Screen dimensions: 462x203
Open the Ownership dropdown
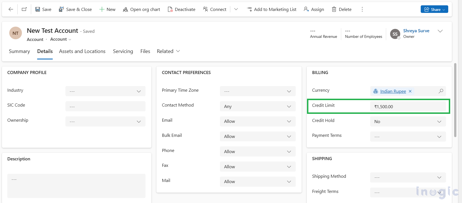[x=105, y=121]
